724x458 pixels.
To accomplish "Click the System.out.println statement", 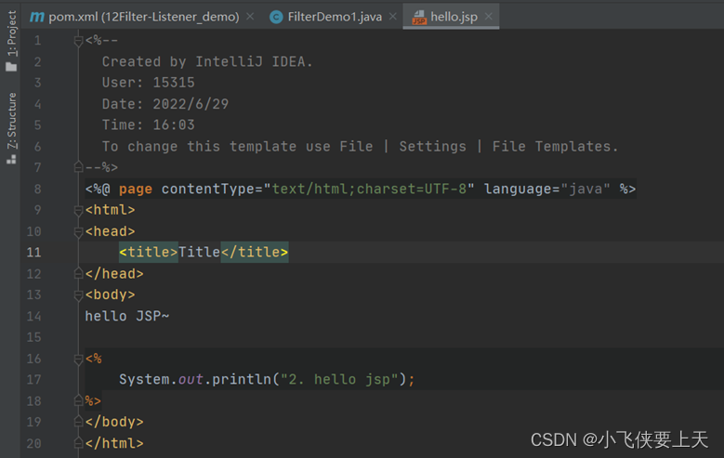I will coord(267,380).
